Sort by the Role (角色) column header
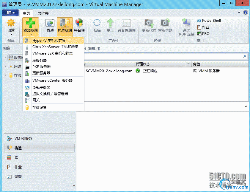 [x=220, y=64]
